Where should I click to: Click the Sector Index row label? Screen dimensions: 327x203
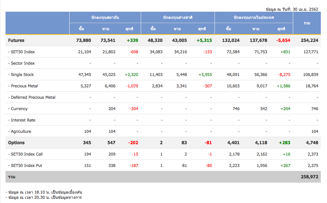[21, 63]
